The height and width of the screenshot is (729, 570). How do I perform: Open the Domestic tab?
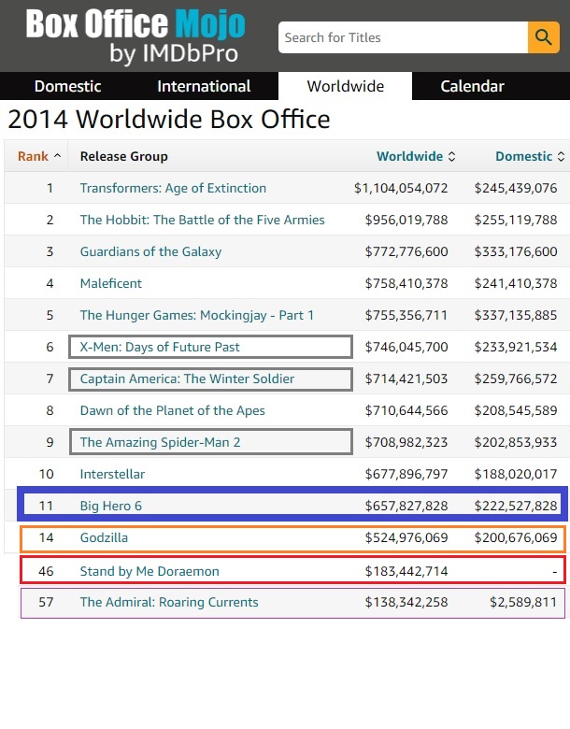(x=67, y=86)
